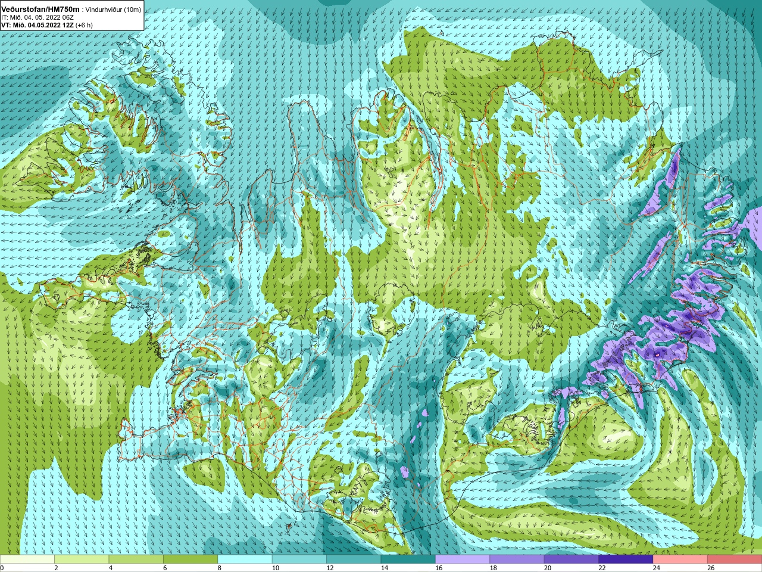Select the light green 2–4 legend swatch
The width and height of the screenshot is (762, 572).
(x=82, y=559)
